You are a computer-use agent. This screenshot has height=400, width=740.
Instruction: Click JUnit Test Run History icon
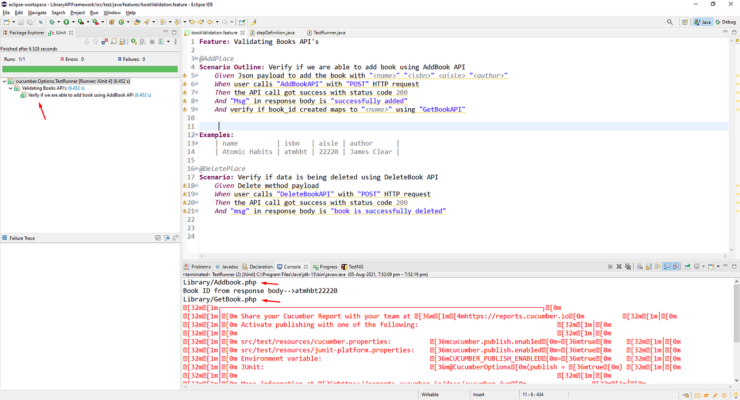161,42
